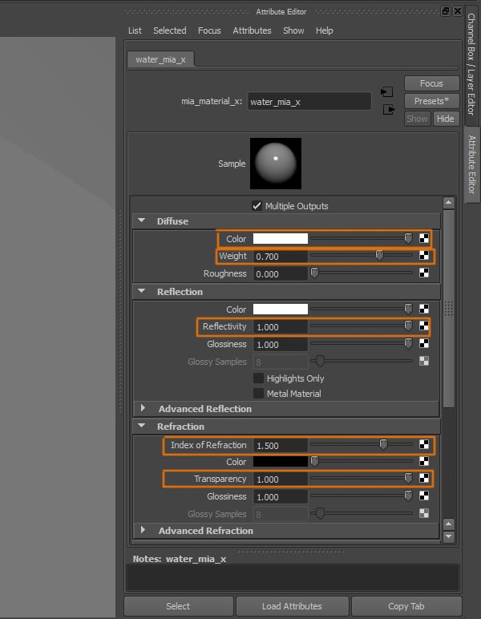
Task: Expand the Advanced Reflection section
Action: [x=143, y=409]
